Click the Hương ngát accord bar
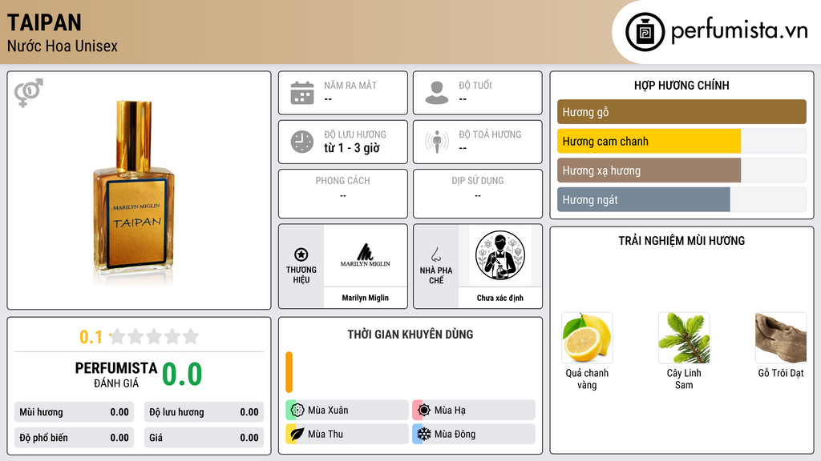This screenshot has width=821, height=461. (681, 199)
